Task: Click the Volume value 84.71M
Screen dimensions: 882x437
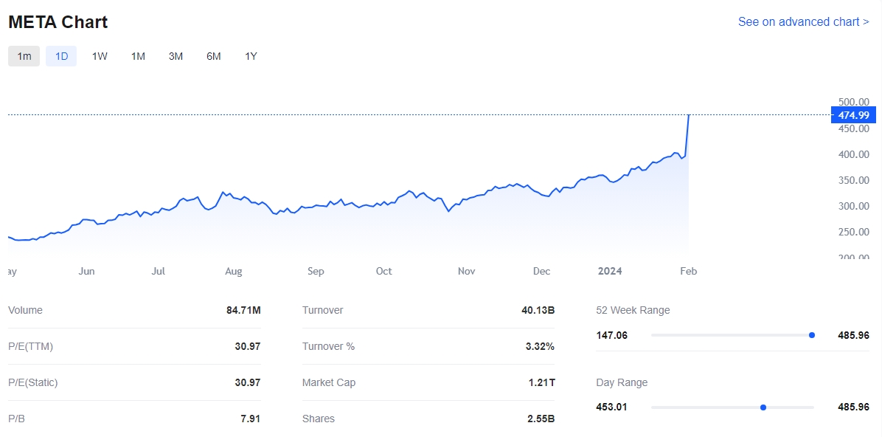Action: tap(243, 310)
